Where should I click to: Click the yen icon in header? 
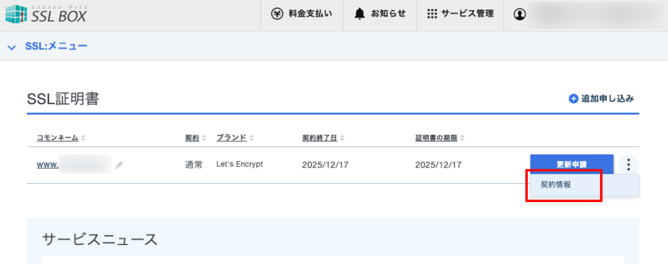277,14
